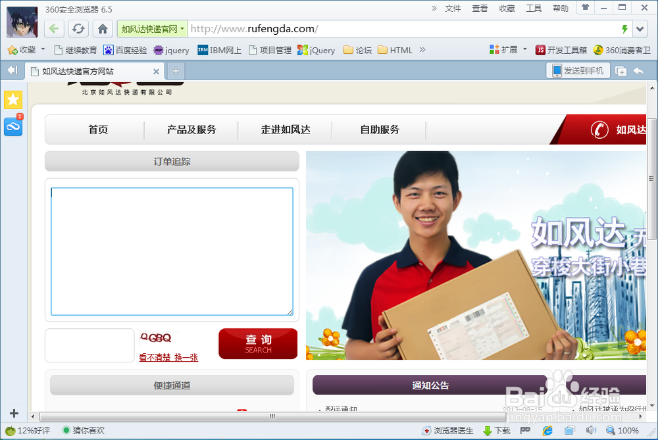
Task: Click the courier banner image
Action: tap(476, 255)
